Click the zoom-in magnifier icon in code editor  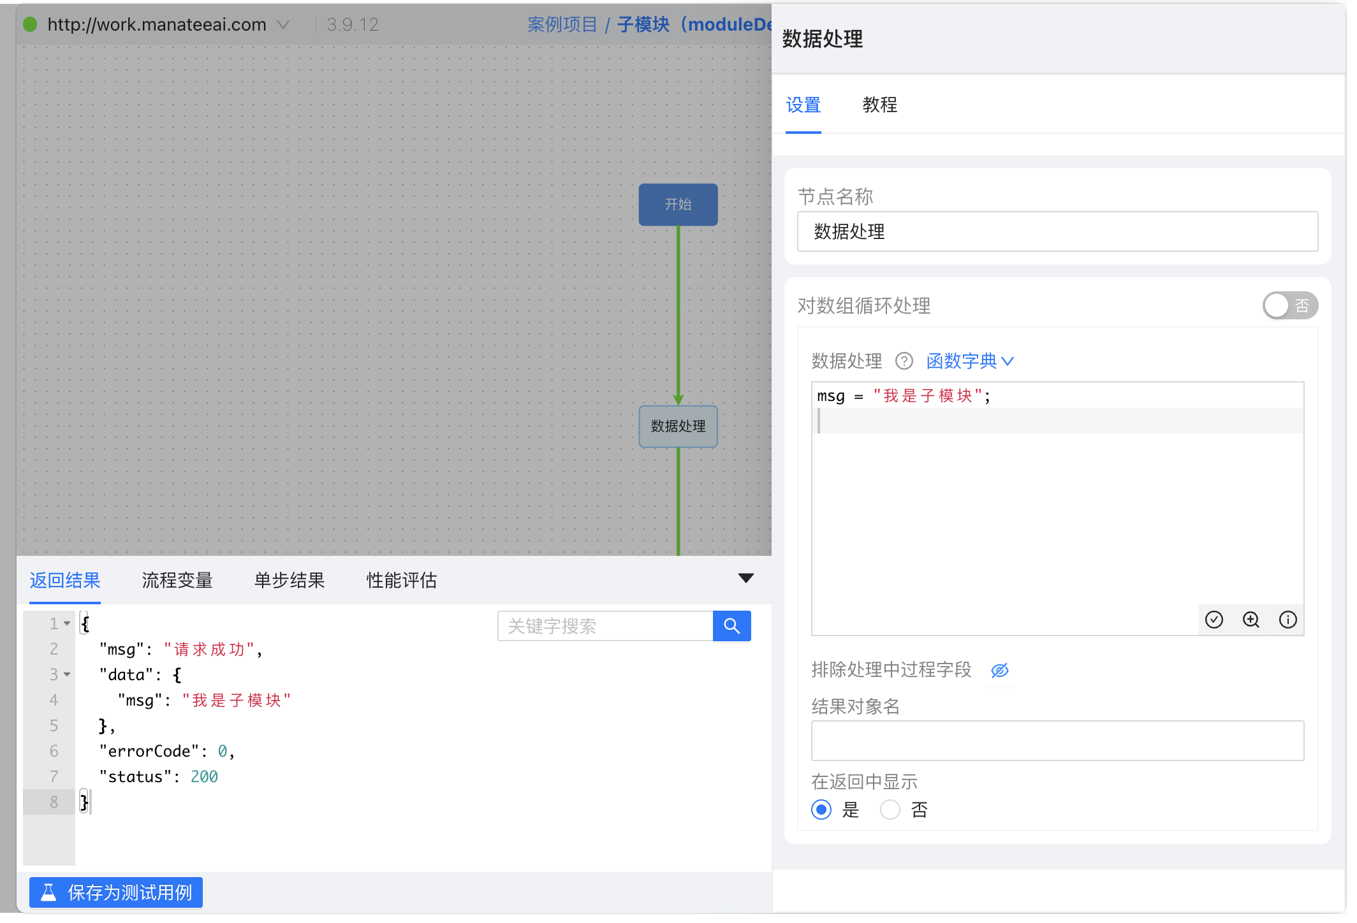(x=1251, y=620)
